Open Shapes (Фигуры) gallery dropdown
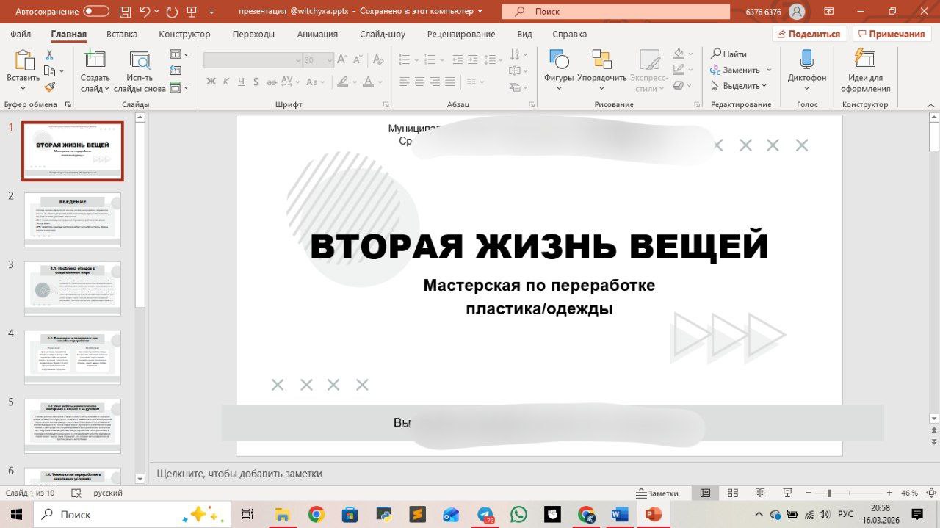Image resolution: width=940 pixels, height=528 pixels. 559,89
